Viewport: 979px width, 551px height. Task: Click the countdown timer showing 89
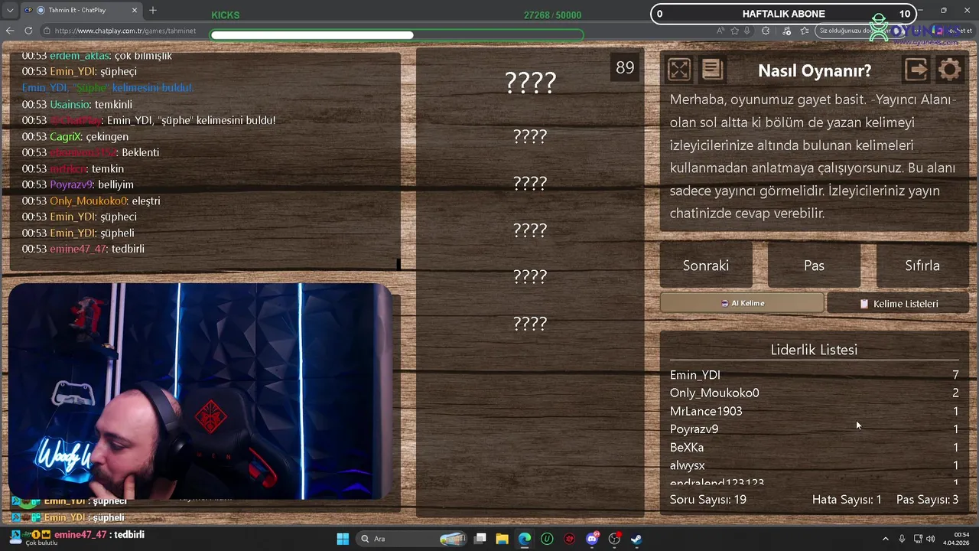[x=625, y=67]
